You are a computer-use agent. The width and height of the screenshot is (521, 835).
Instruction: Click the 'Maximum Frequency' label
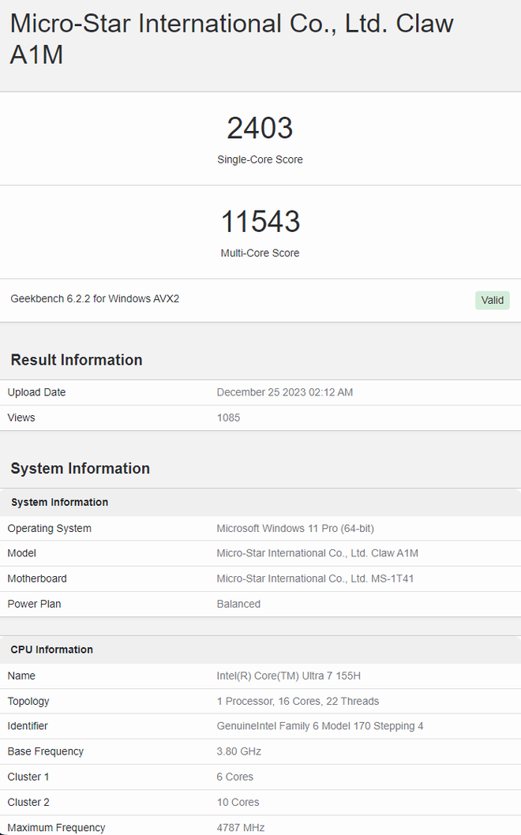click(x=57, y=828)
